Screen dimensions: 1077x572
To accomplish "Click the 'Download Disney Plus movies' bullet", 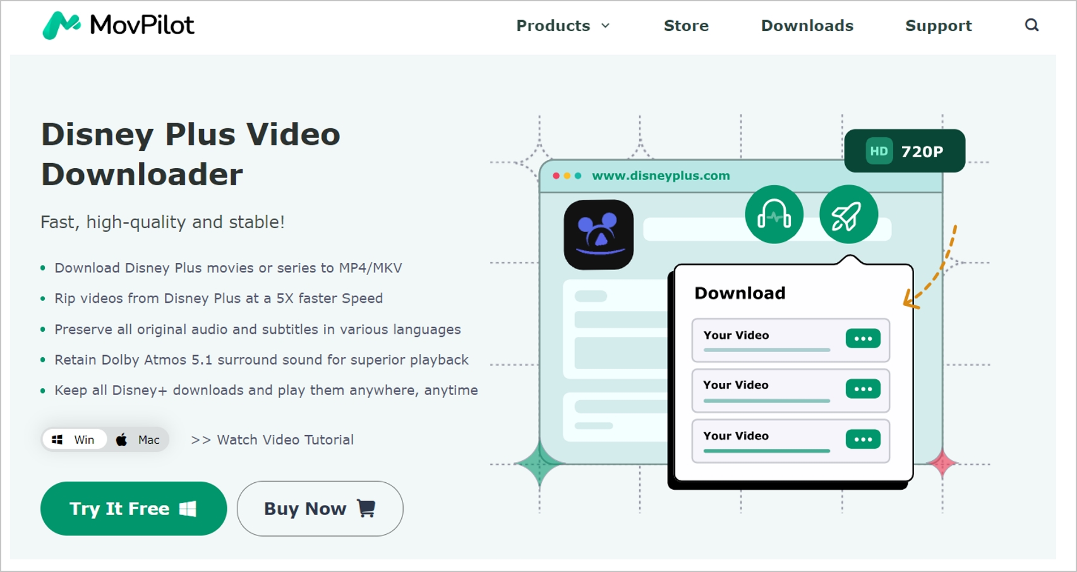I will pyautogui.click(x=228, y=268).
